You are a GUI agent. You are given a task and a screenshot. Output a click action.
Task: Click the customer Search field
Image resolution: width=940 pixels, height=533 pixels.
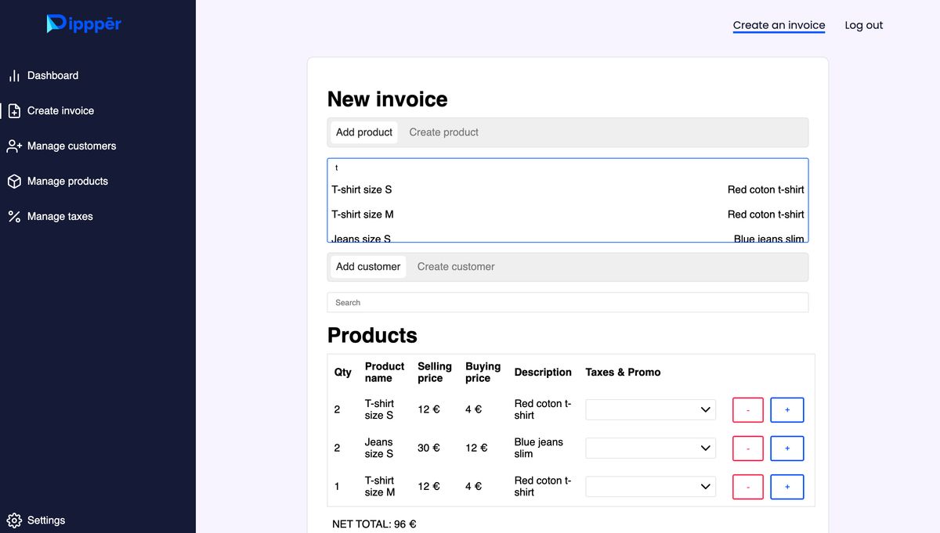(568, 302)
